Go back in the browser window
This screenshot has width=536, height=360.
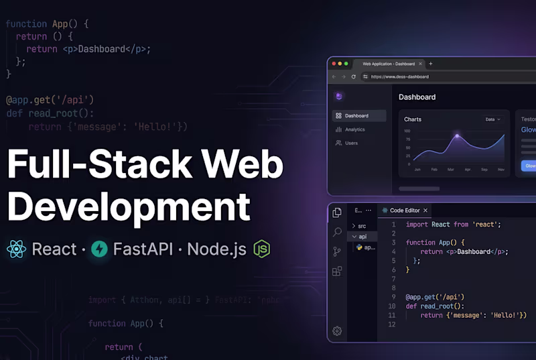[334, 76]
